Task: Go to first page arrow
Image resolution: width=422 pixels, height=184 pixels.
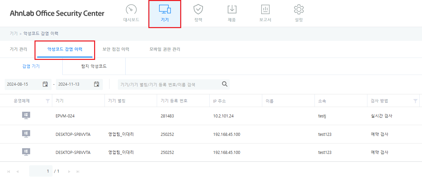Action: tap(9, 171)
